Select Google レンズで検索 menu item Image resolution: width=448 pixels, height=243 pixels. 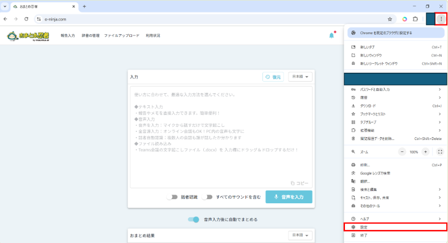(x=396, y=174)
